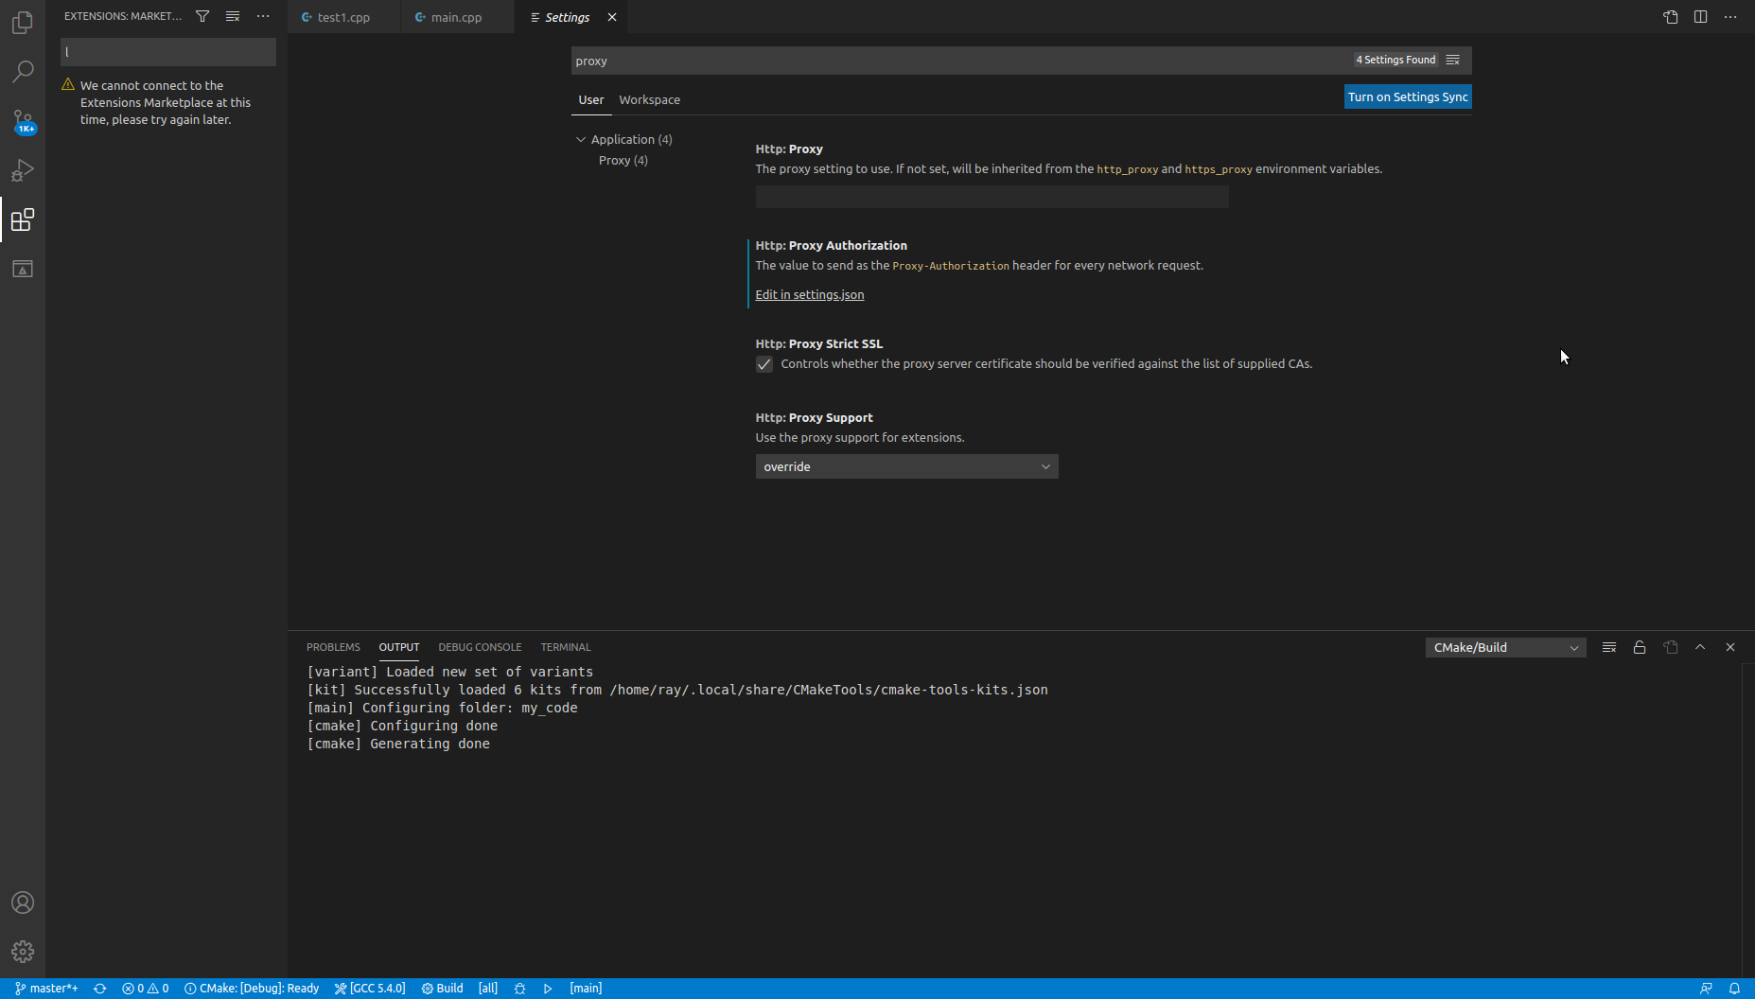Open Edit in settings.json link
The width and height of the screenshot is (1755, 999).
pyautogui.click(x=810, y=294)
